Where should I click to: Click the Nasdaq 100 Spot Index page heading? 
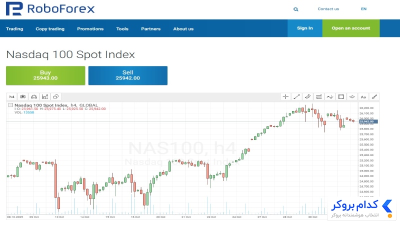point(70,54)
